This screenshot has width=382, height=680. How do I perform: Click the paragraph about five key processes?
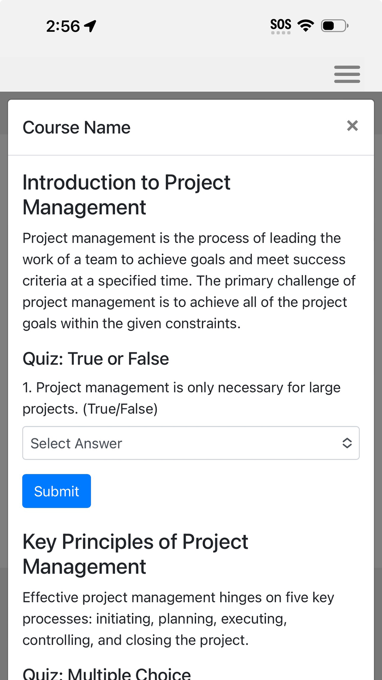tap(178, 618)
